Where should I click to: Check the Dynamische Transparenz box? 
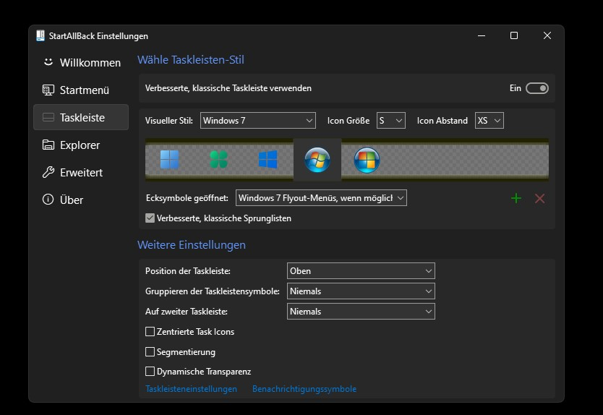click(150, 371)
